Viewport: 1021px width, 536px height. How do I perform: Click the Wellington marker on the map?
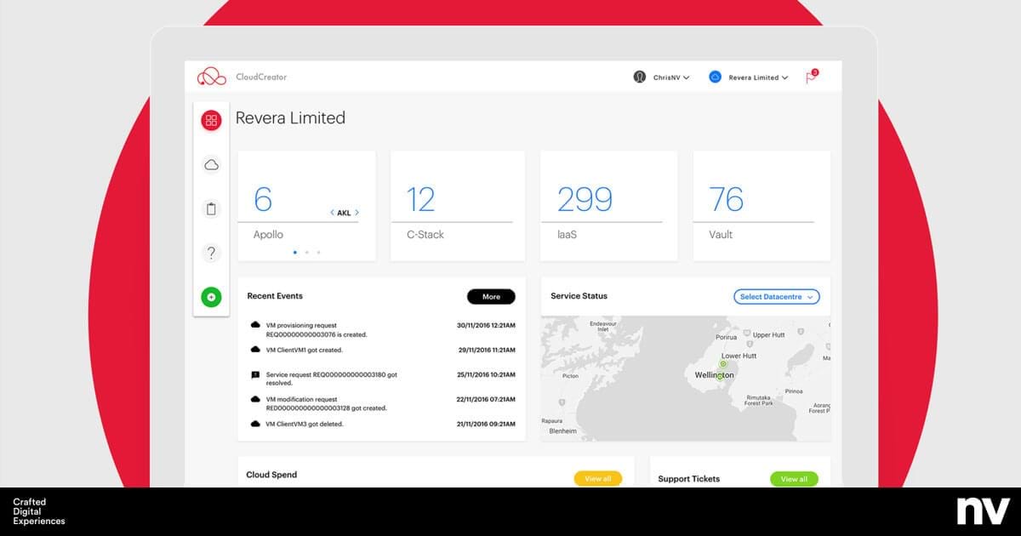719,375
